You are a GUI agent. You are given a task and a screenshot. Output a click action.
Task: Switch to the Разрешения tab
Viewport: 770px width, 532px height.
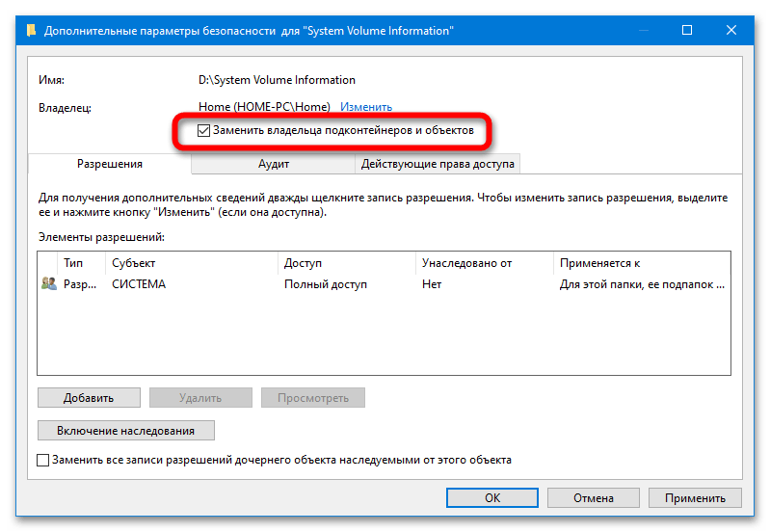pos(110,164)
